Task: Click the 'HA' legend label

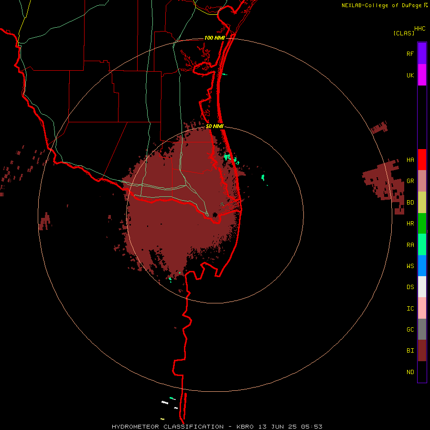Action: tap(410, 160)
